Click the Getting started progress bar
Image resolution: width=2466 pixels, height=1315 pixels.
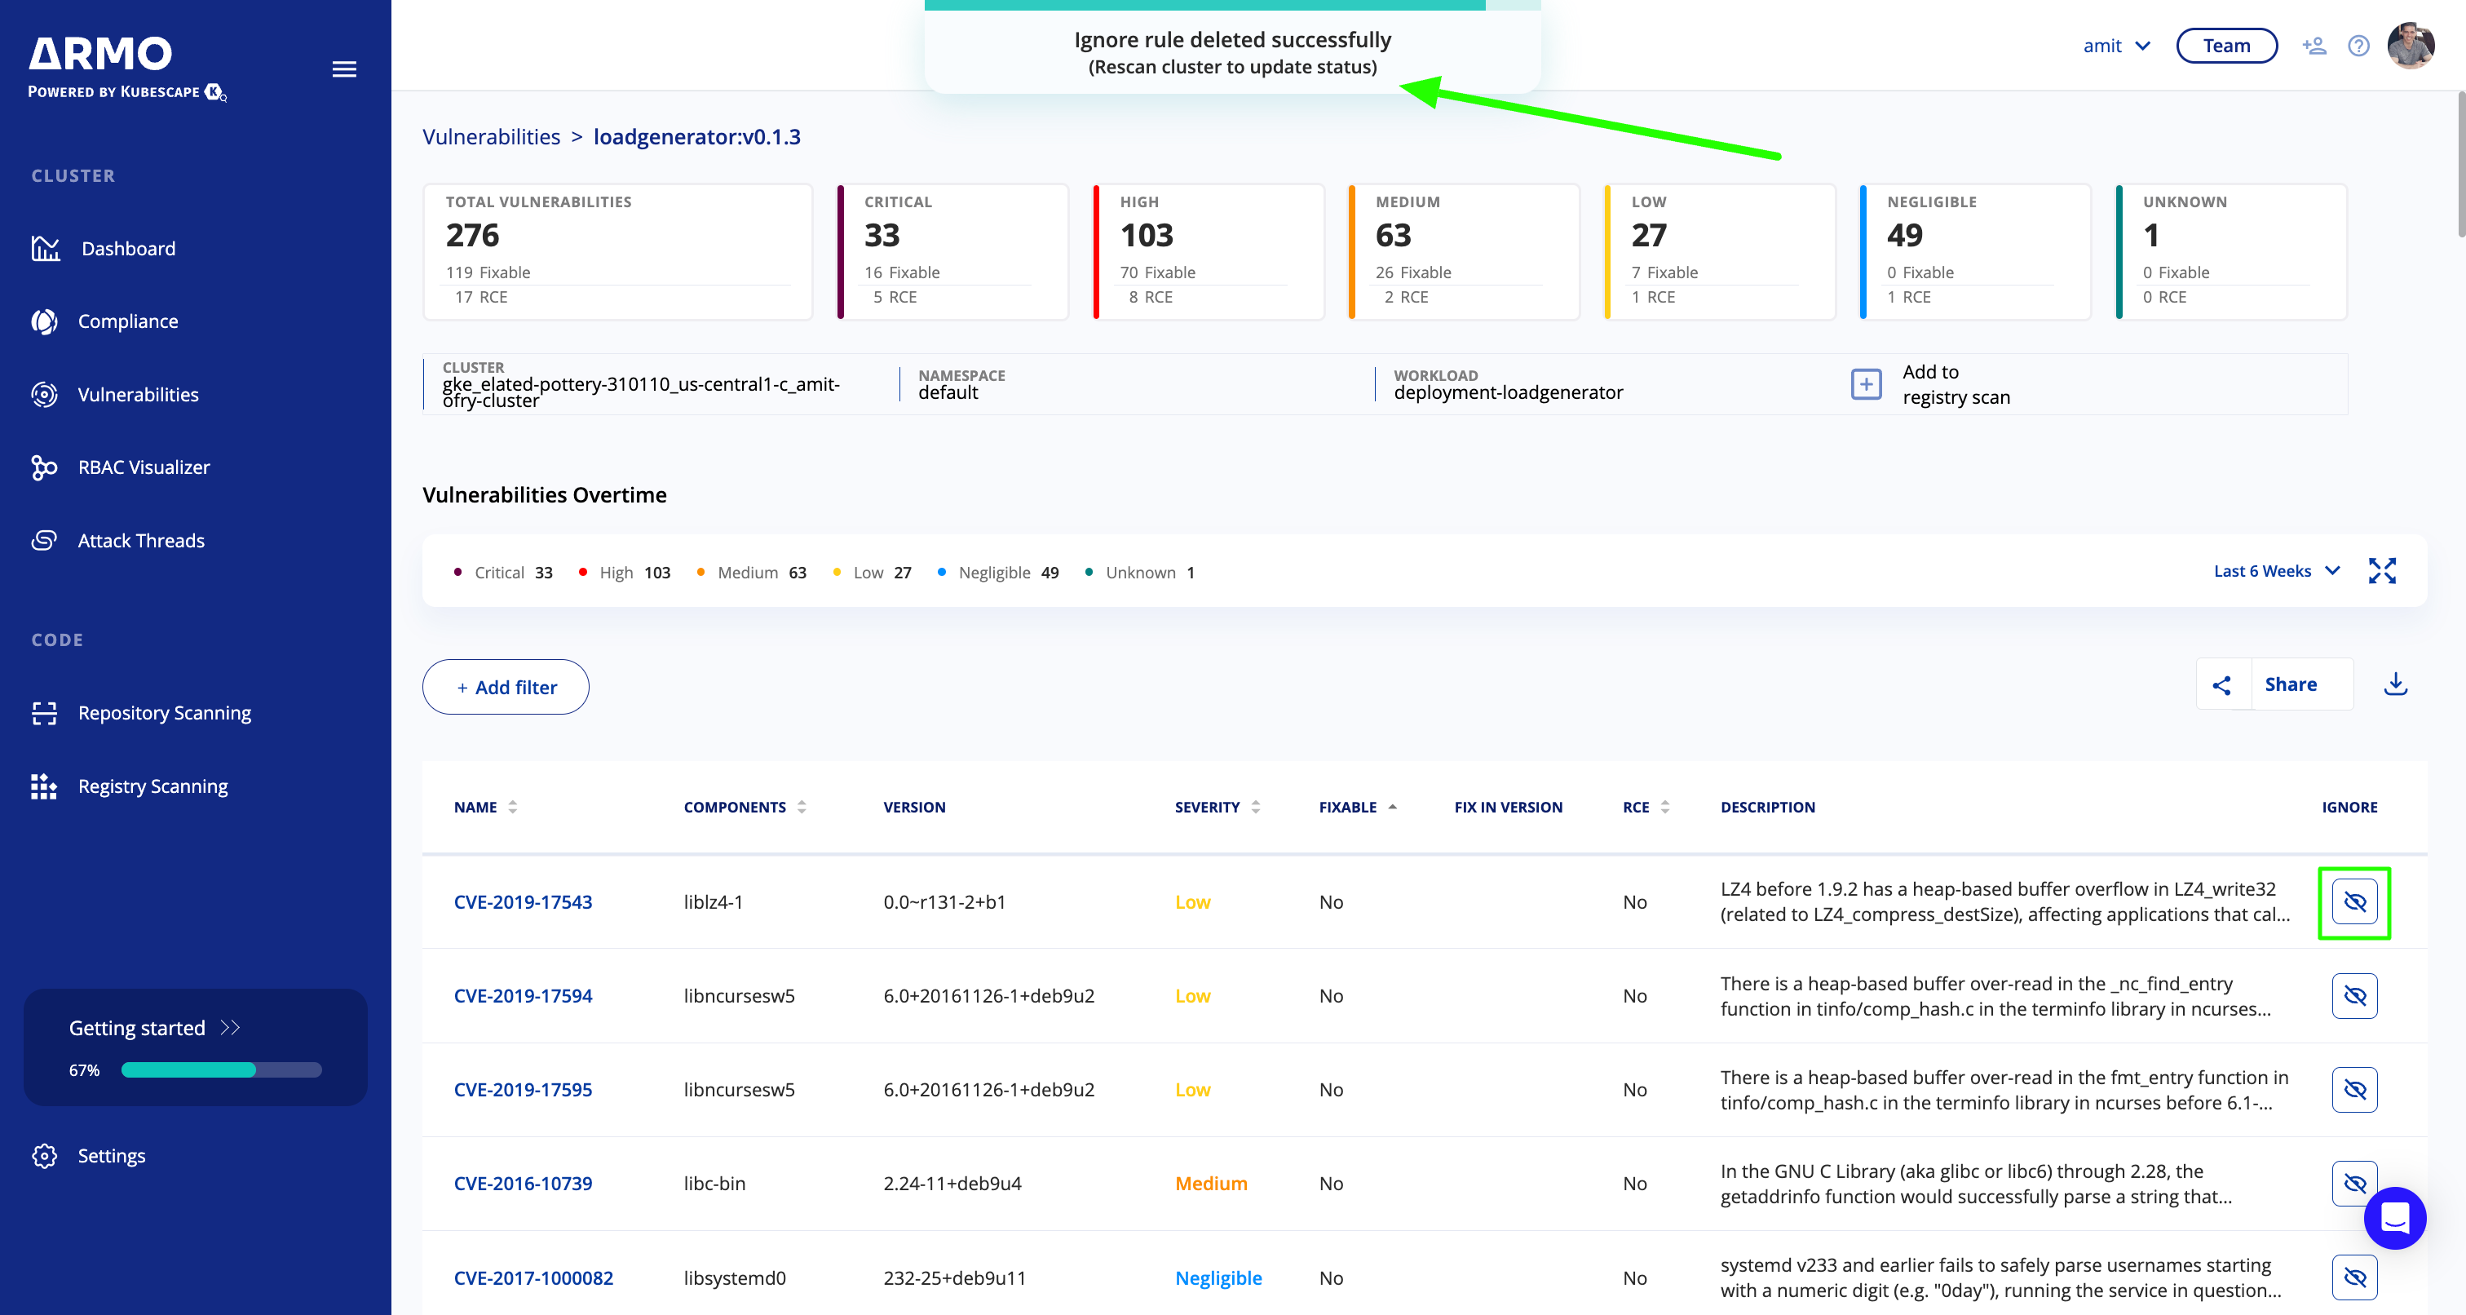pyautogui.click(x=221, y=1069)
